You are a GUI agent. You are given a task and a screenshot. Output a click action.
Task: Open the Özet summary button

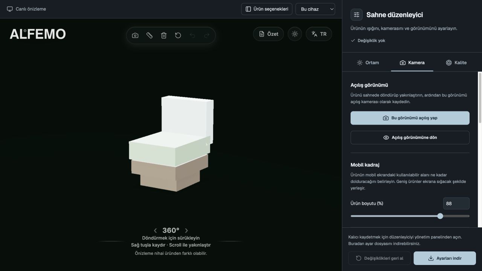coord(268,34)
